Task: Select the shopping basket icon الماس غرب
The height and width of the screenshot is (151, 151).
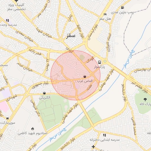Action: click(85, 76)
